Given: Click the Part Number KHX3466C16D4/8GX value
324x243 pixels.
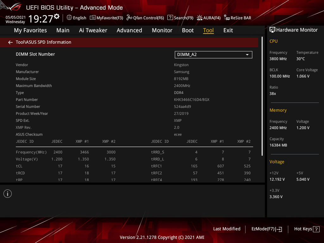Looking at the screenshot, I should (x=191, y=100).
